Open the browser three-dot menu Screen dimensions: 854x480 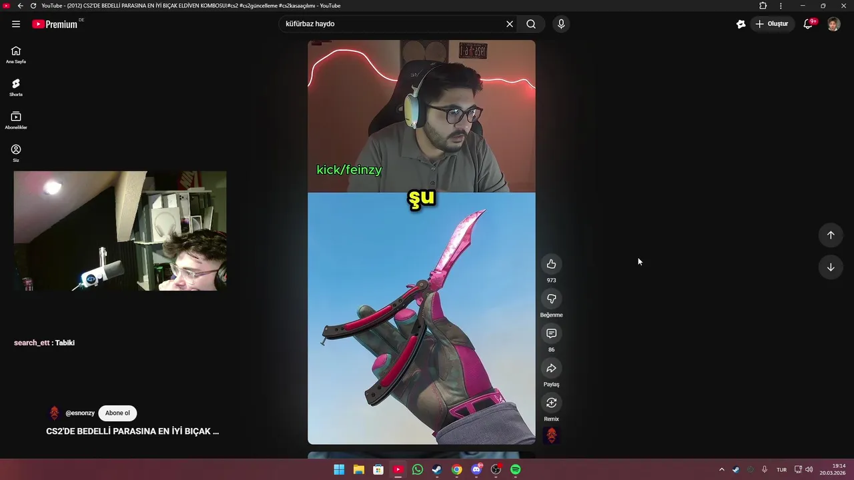781,6
